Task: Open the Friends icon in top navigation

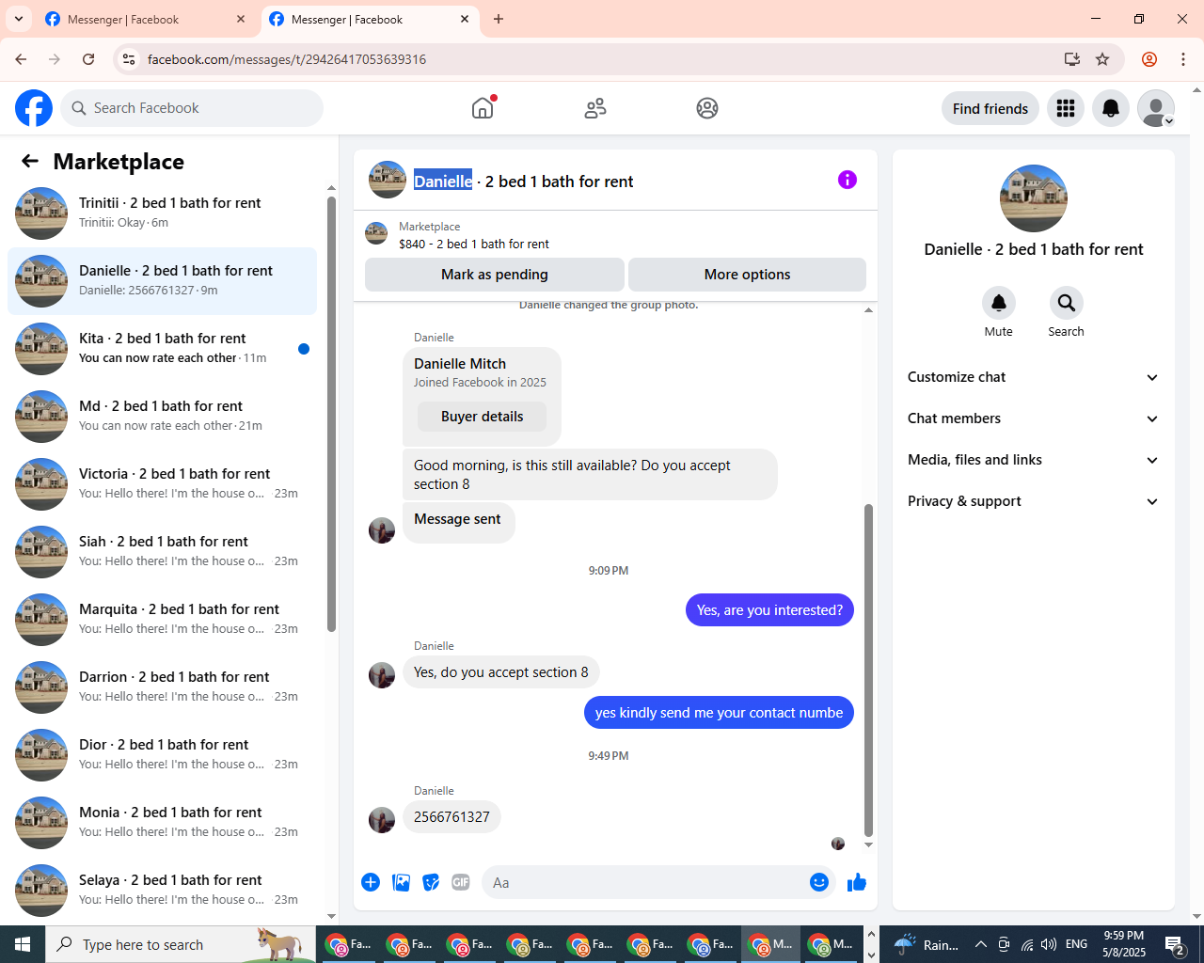Action: [x=595, y=108]
